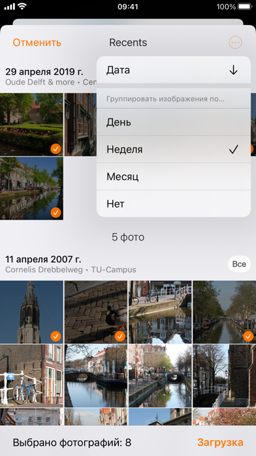Choose Нет to disable grouping
256x456 pixels.
pyautogui.click(x=173, y=204)
